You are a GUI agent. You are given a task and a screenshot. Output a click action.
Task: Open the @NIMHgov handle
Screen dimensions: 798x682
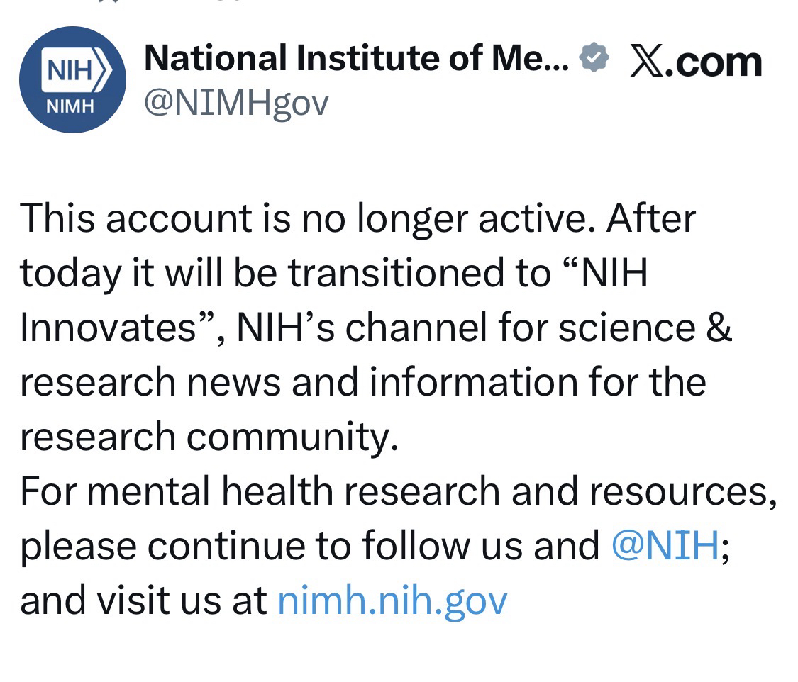236,104
